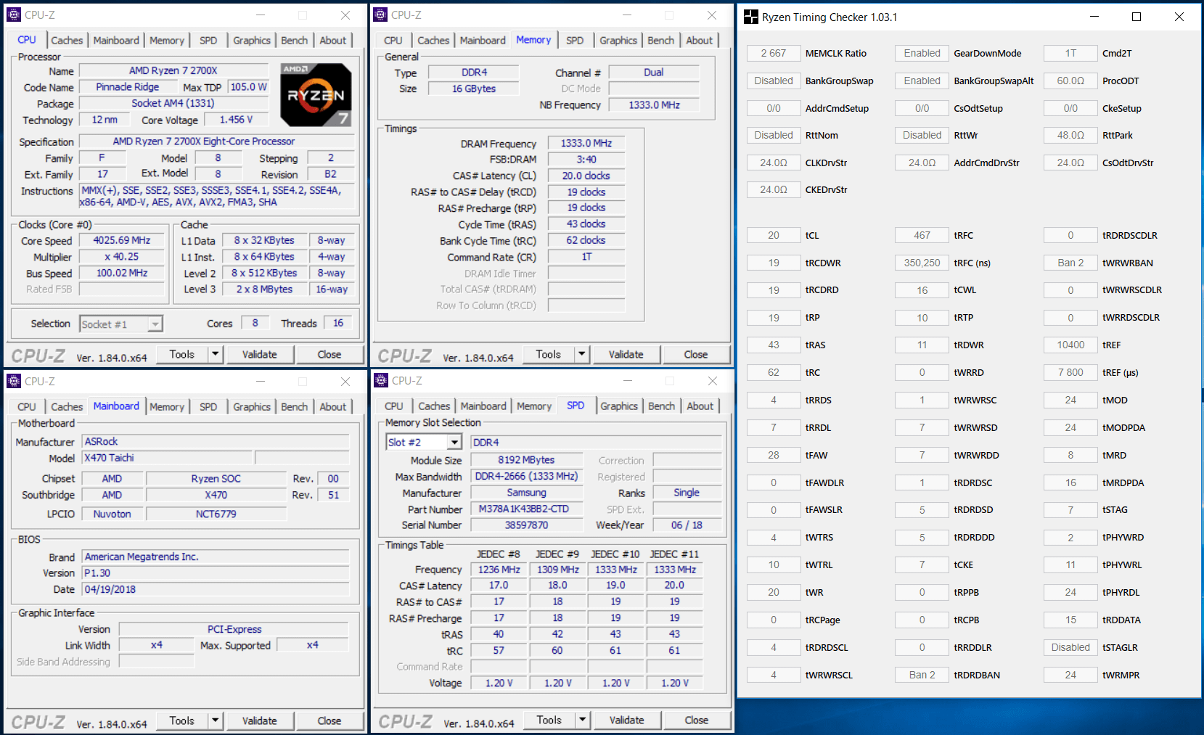Click the CAS# Latency 20.0 clocks value
1204x735 pixels.
pyautogui.click(x=586, y=176)
